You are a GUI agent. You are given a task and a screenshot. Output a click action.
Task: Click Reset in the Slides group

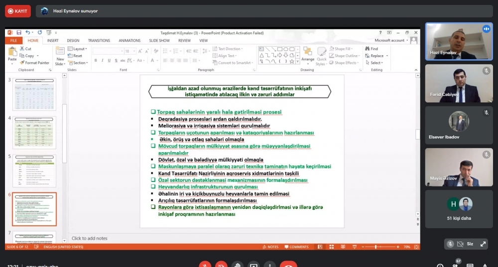(x=75, y=56)
